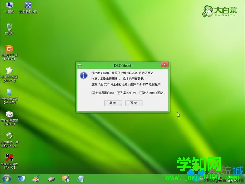Launch the DG分区工具 partition tool icon
The height and width of the screenshot is (184, 245).
[10, 50]
